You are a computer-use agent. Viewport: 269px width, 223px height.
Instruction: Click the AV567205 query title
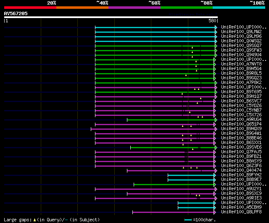click(16, 13)
